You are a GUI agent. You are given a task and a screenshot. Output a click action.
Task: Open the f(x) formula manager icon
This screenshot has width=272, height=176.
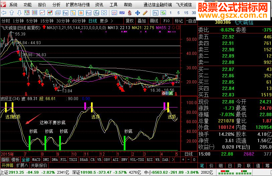(96, 13)
